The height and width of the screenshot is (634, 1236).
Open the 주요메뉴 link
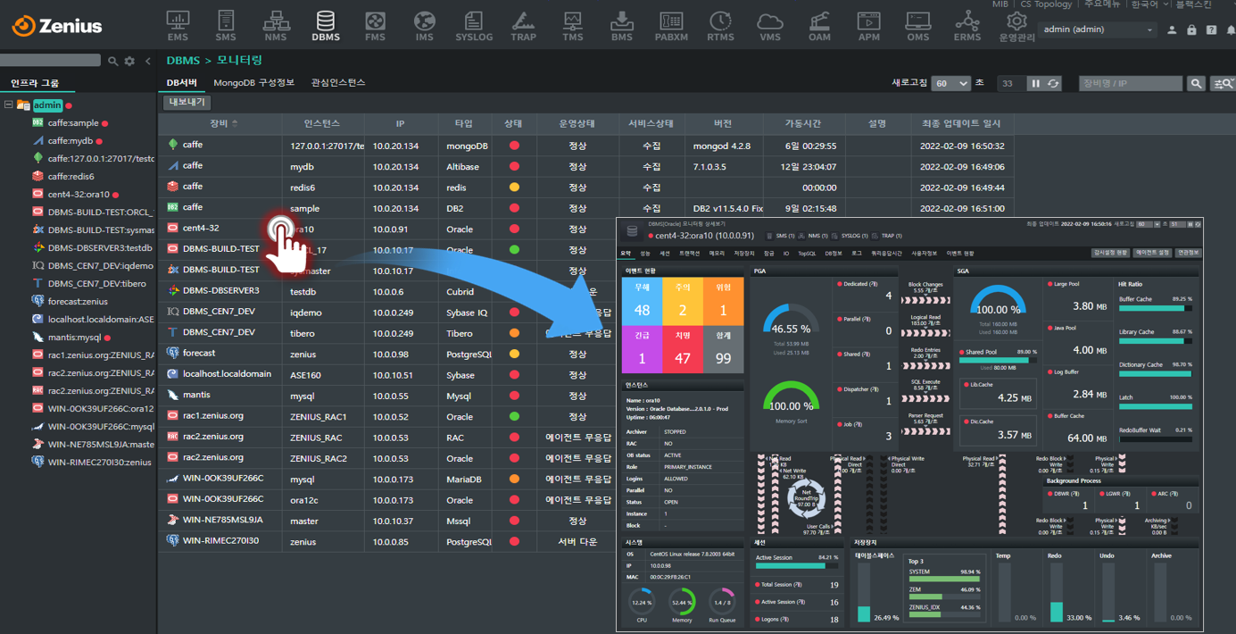1102,4
